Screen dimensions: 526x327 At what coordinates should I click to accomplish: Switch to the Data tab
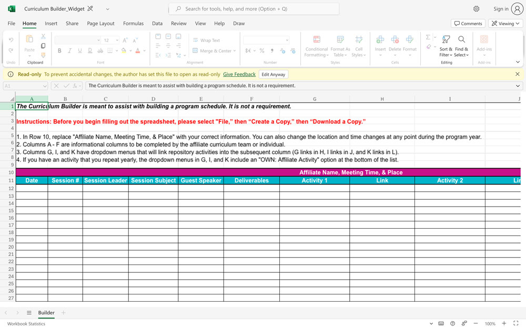157,24
